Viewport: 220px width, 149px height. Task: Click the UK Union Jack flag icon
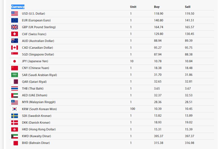[x=15, y=27]
